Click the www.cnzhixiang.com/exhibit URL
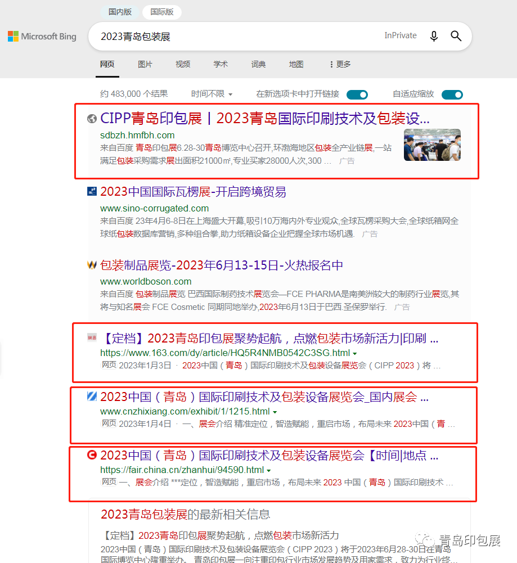The image size is (517, 563). (x=185, y=412)
